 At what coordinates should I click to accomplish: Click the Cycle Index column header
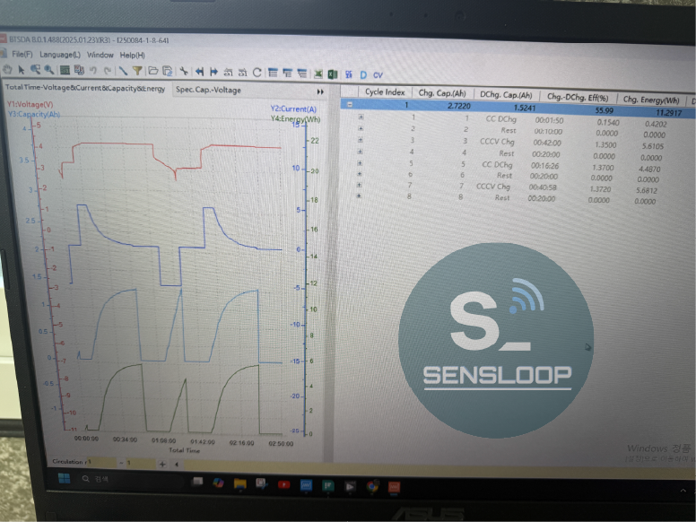coord(386,92)
